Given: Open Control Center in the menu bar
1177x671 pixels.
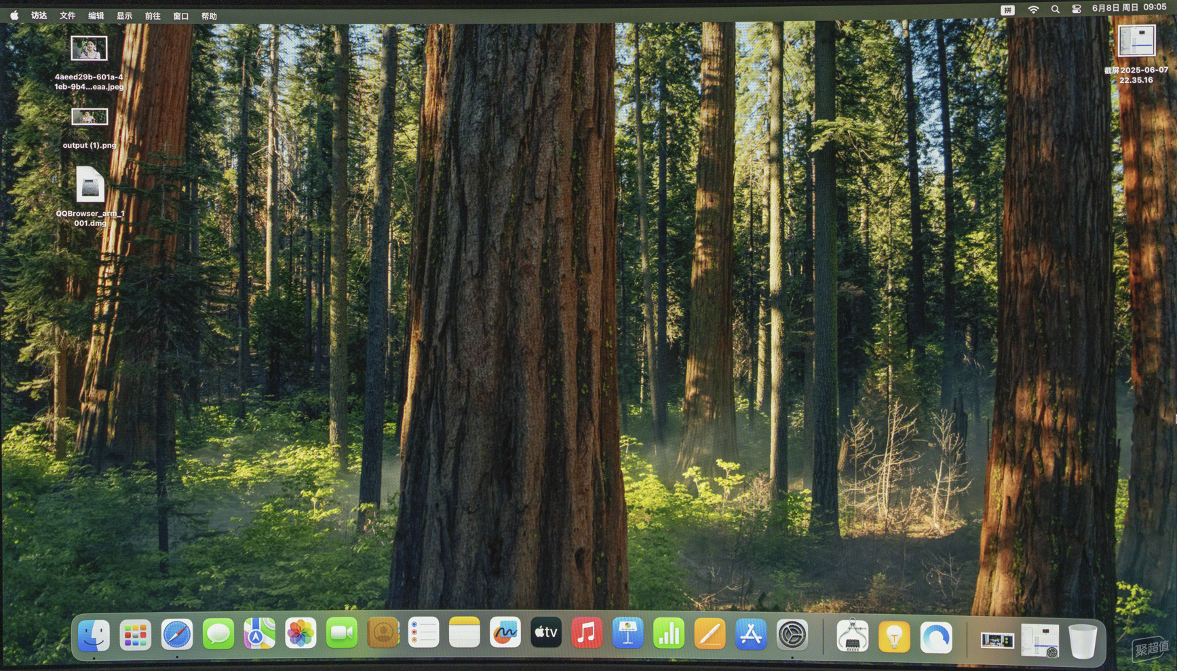Looking at the screenshot, I should point(1077,9).
